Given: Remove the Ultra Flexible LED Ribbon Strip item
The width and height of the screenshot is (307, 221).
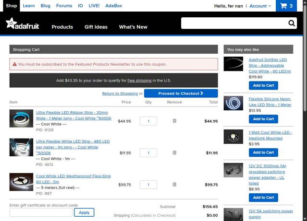Looking at the screenshot, I should (174, 121).
